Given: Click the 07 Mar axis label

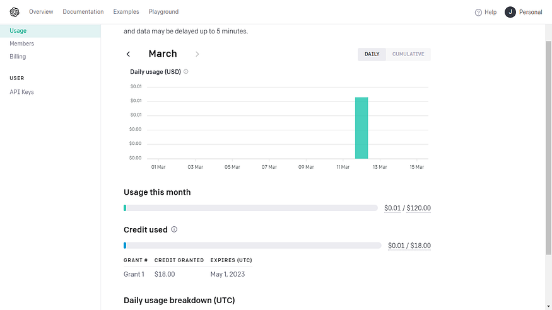Looking at the screenshot, I should coord(269,168).
